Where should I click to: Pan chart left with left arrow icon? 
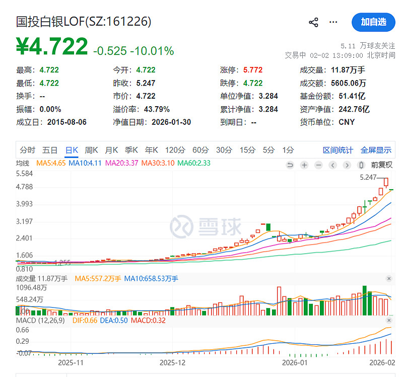point(332,165)
